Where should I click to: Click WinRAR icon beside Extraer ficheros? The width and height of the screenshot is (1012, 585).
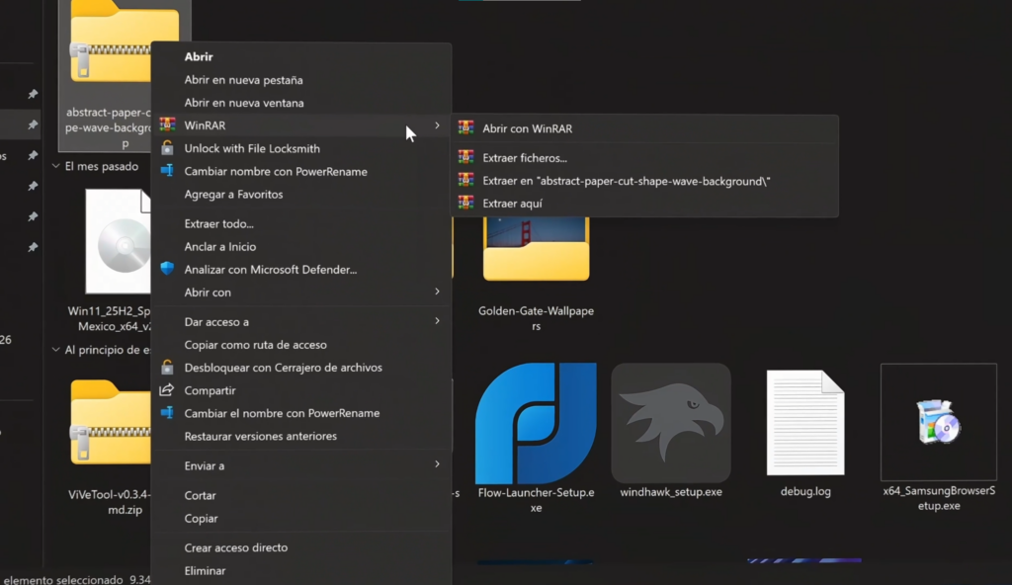[466, 157]
